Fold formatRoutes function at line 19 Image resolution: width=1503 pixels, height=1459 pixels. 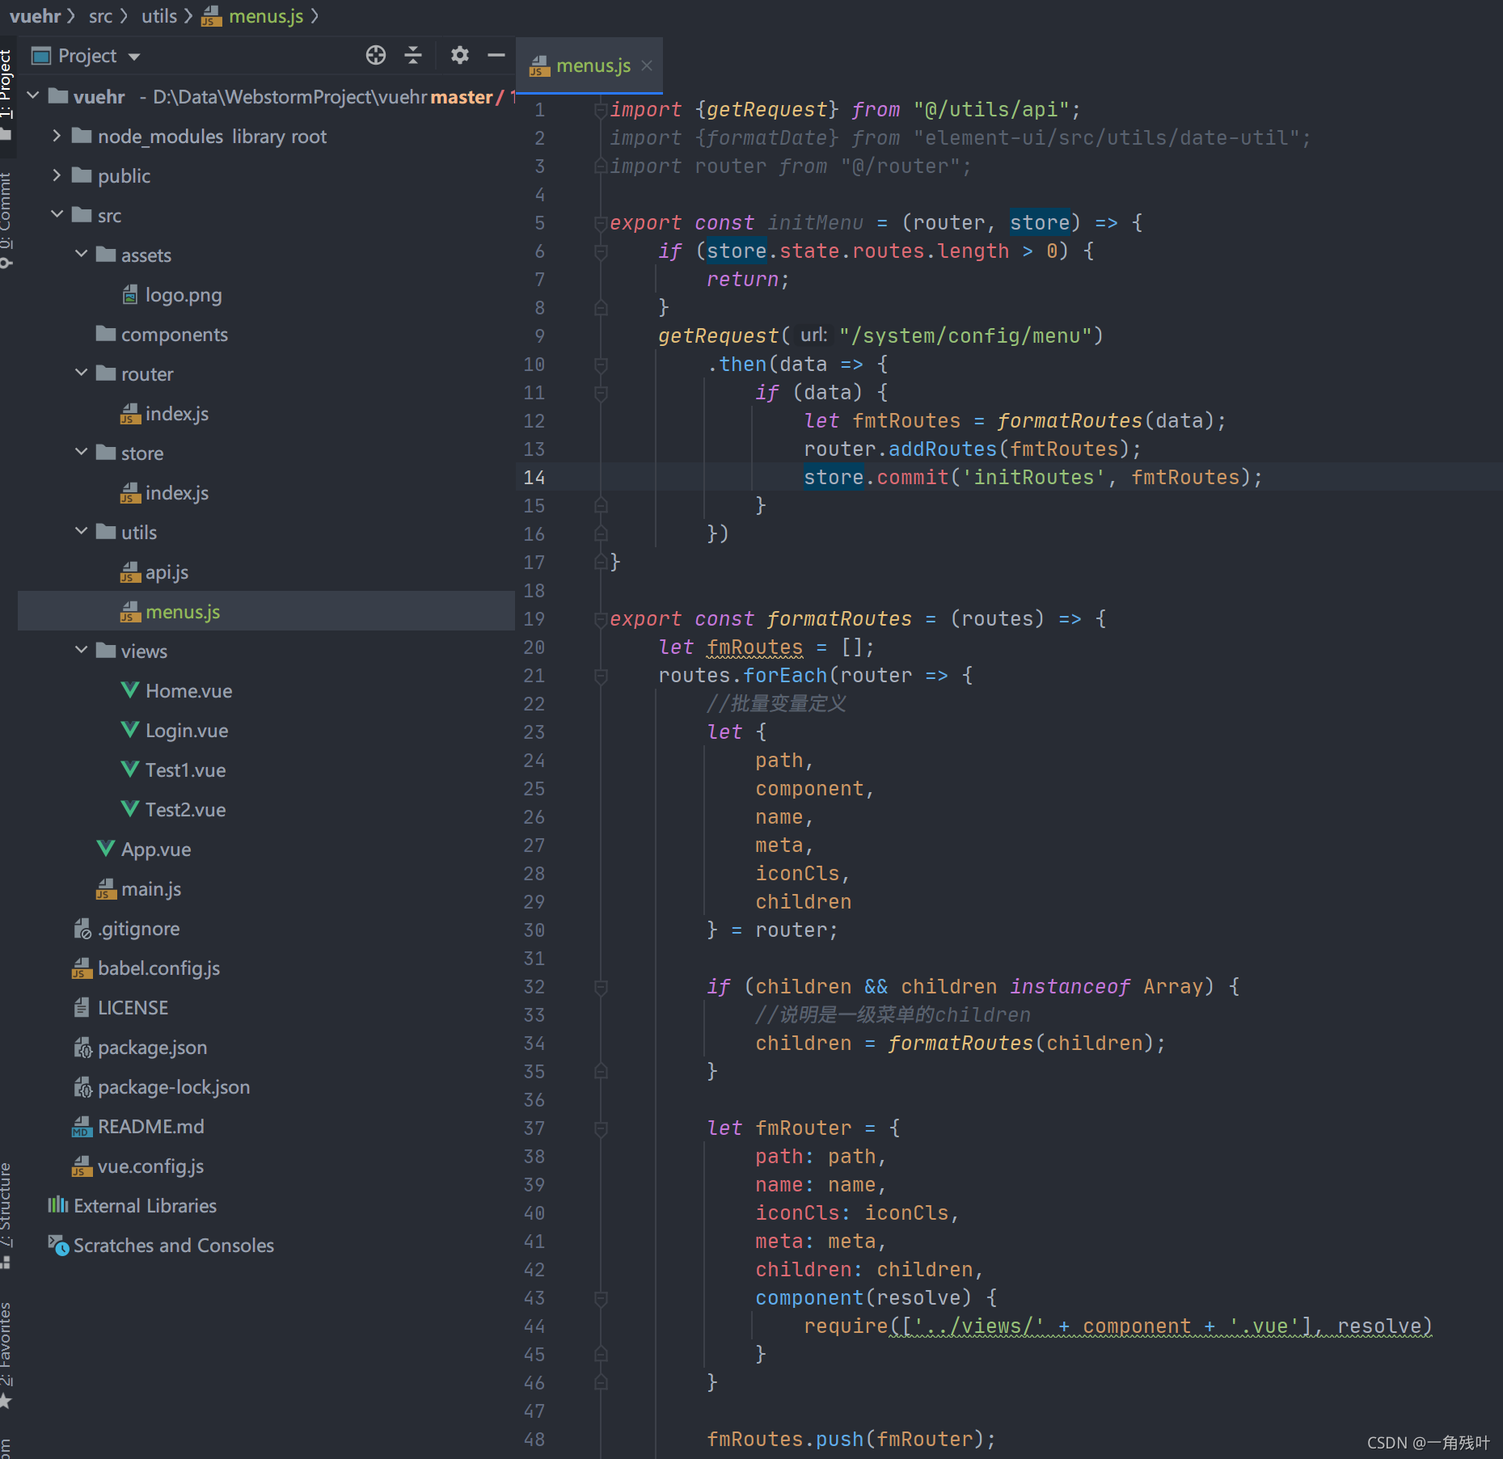601,619
